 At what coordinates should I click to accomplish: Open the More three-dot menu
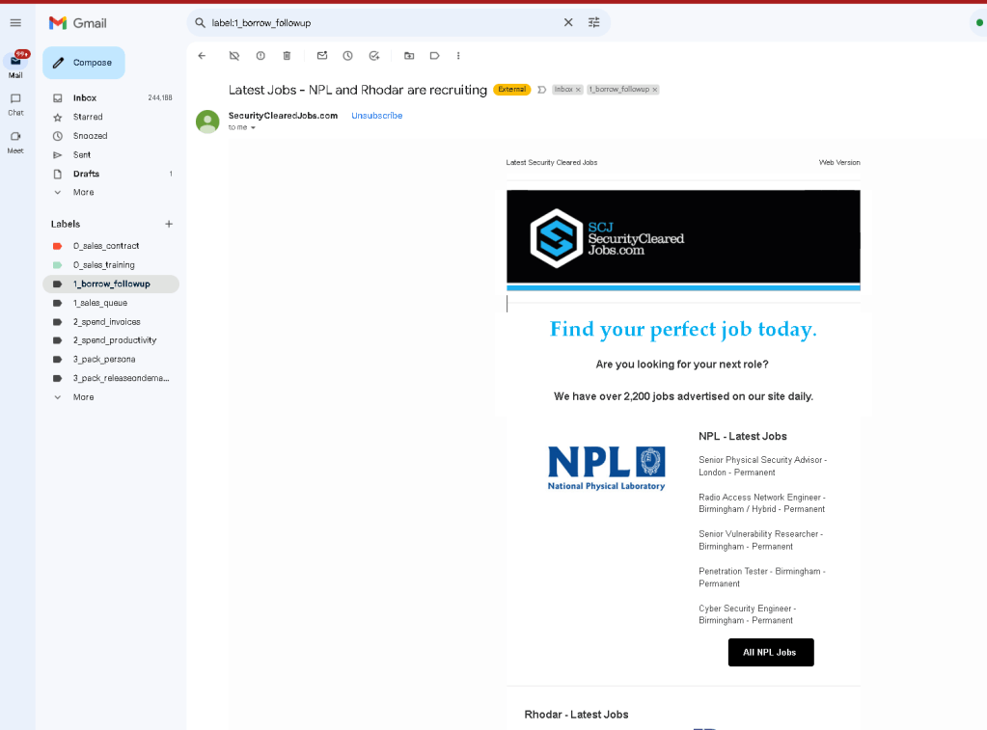coord(458,56)
